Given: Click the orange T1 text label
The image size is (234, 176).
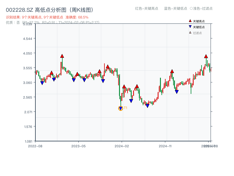Looking at the screenshot, I should tap(125, 108).
